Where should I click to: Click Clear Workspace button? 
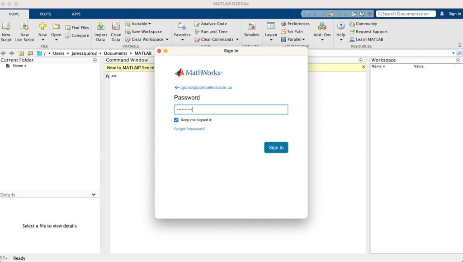point(144,39)
